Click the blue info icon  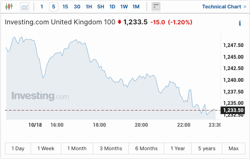pyautogui.click(x=239, y=23)
